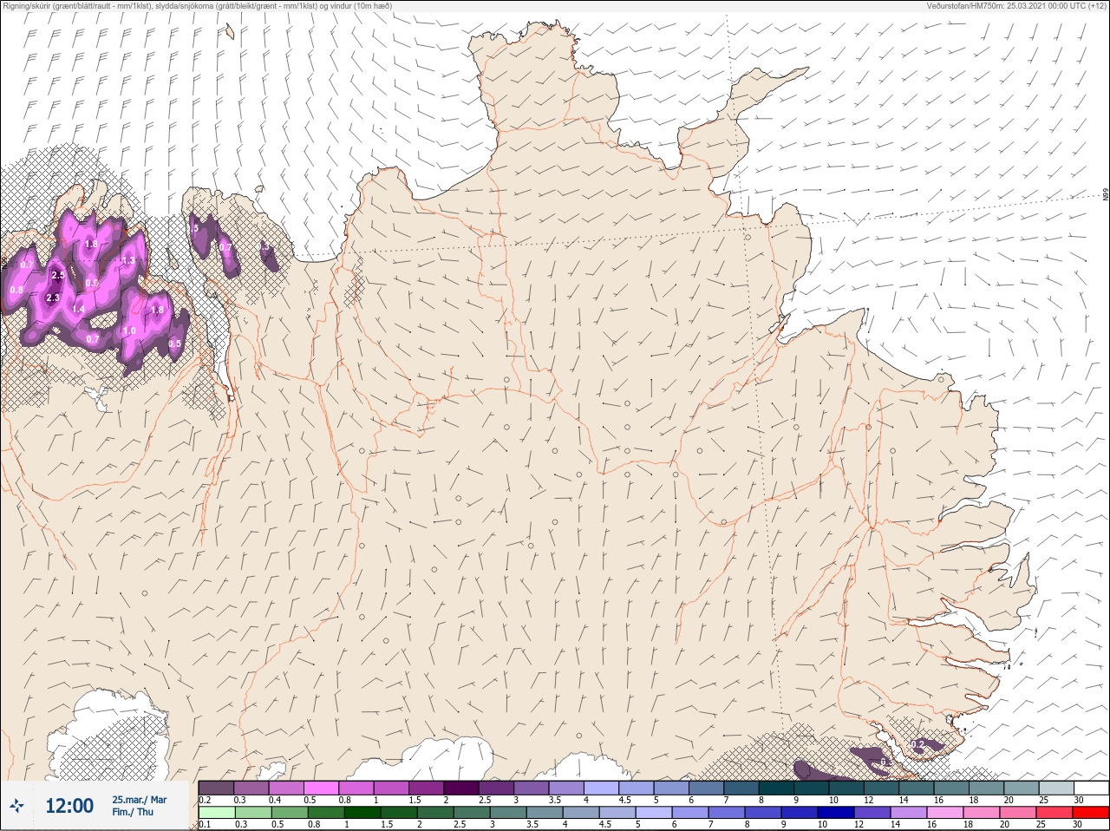Pick the palest green 0.1 swatch in lower legend
The image size is (1110, 831).
(217, 813)
